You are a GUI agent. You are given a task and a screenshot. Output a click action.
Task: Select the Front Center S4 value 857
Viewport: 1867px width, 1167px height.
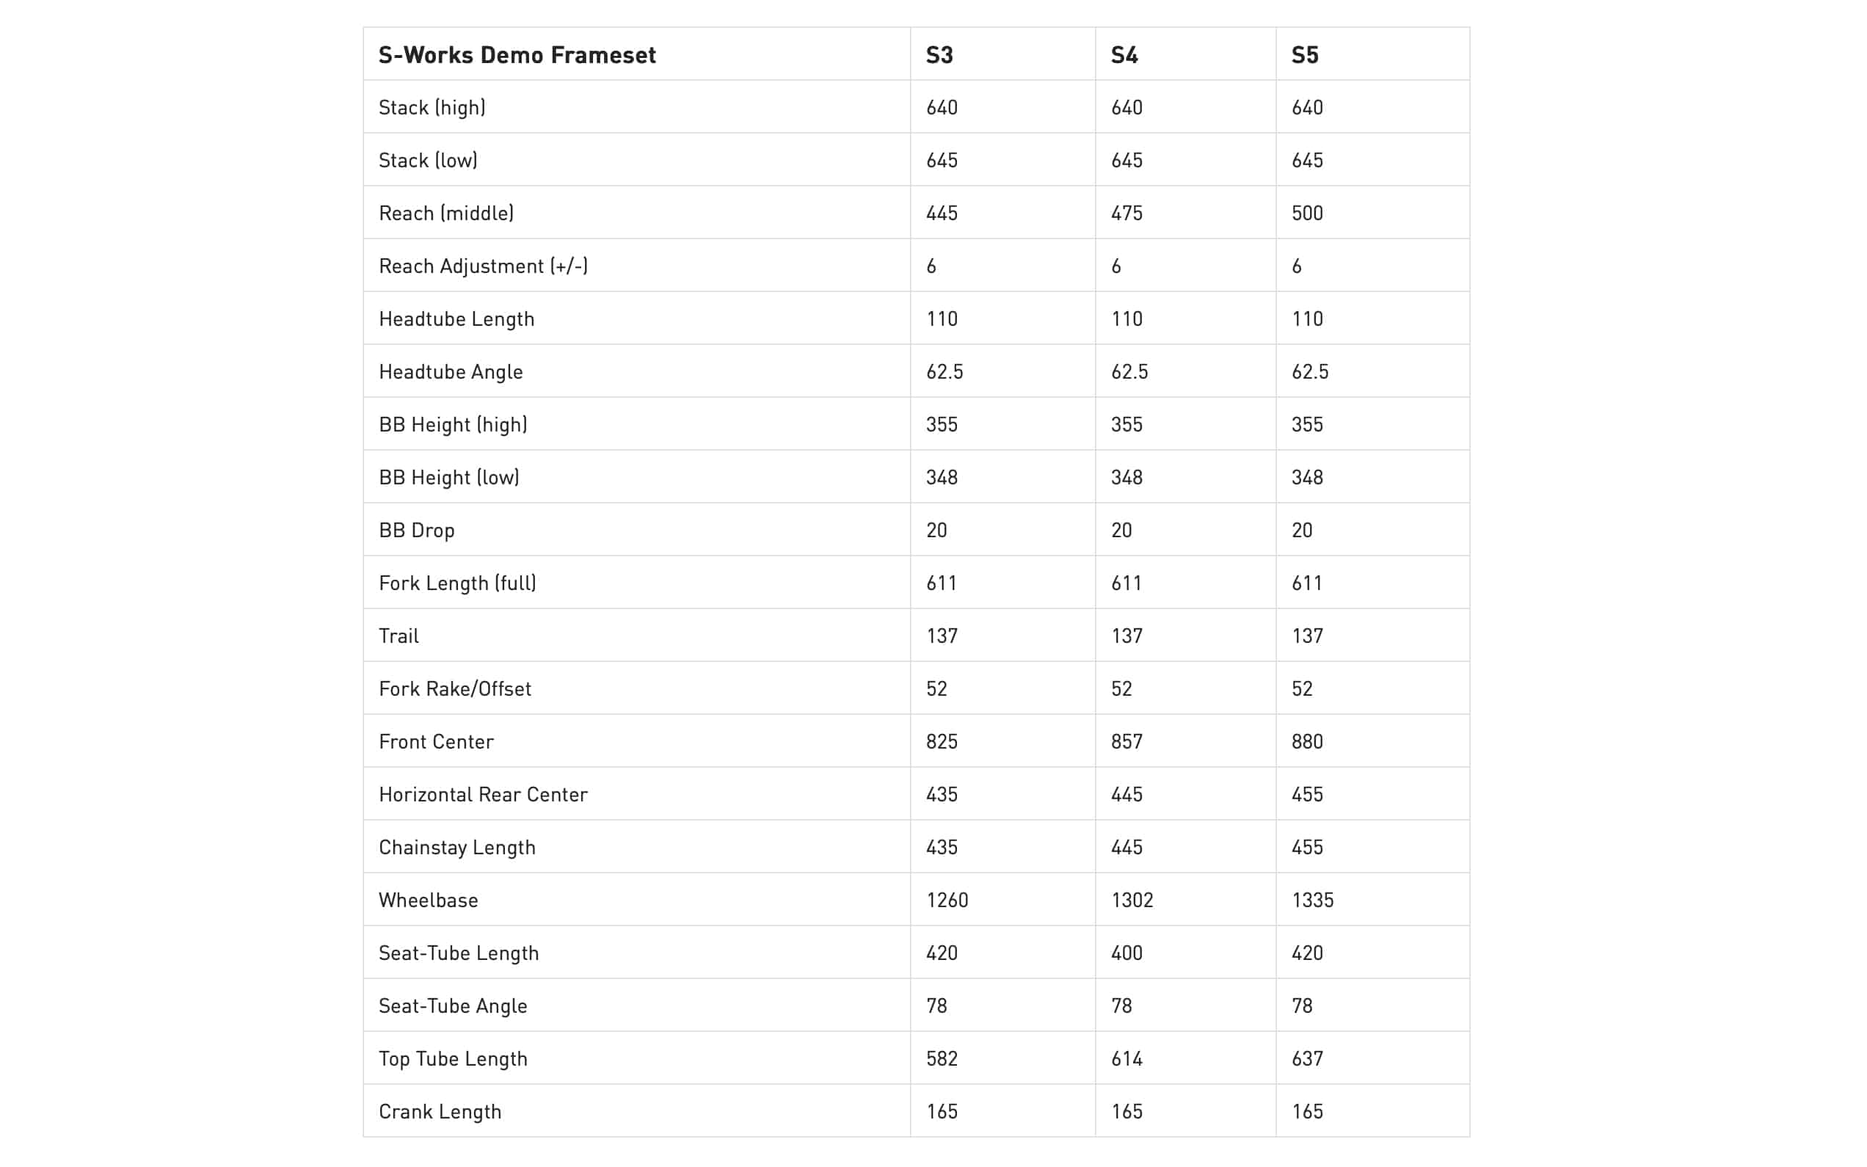(1127, 742)
